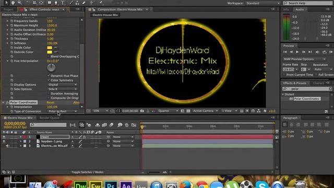Take a snapshot with camera icon

(142, 111)
